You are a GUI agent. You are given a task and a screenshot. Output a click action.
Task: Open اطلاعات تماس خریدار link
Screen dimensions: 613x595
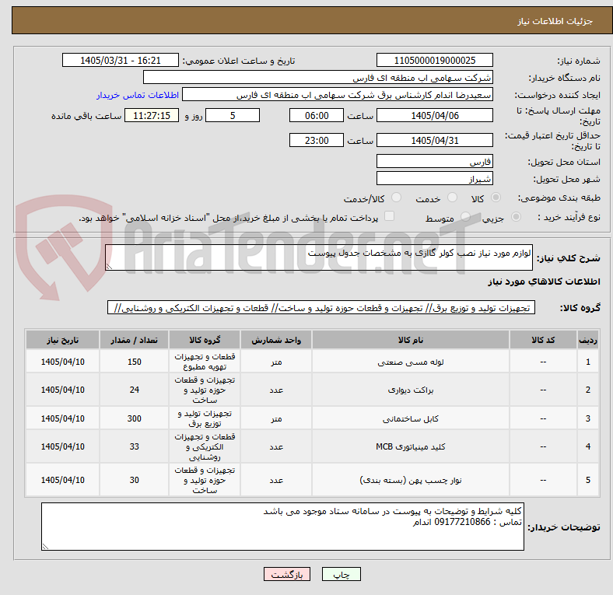138,95
